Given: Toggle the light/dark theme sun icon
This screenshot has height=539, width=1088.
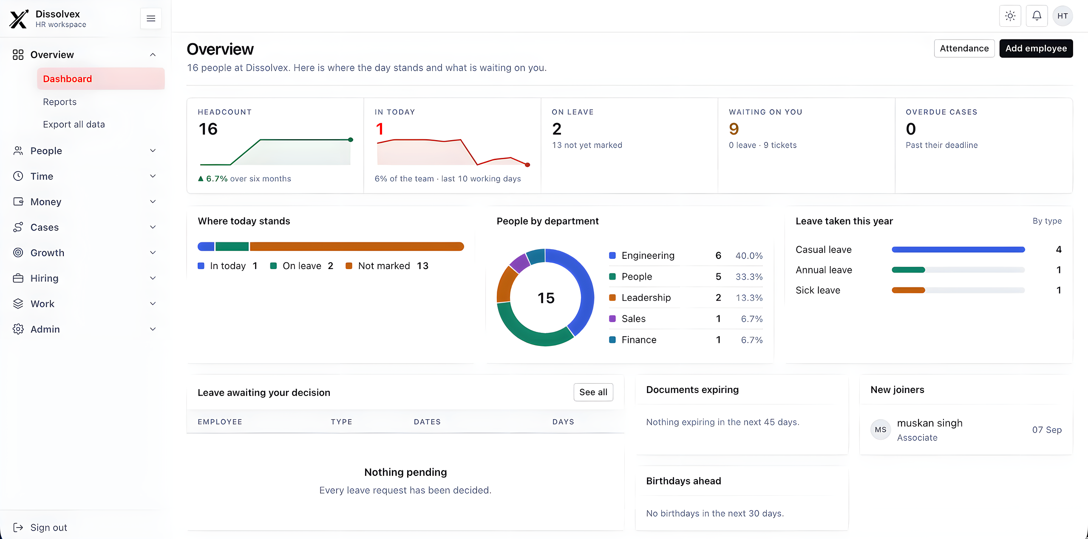Looking at the screenshot, I should 1010,16.
